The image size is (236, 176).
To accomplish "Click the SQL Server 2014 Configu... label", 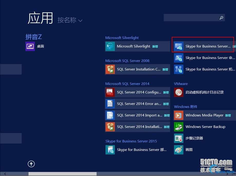I will (139, 92).
